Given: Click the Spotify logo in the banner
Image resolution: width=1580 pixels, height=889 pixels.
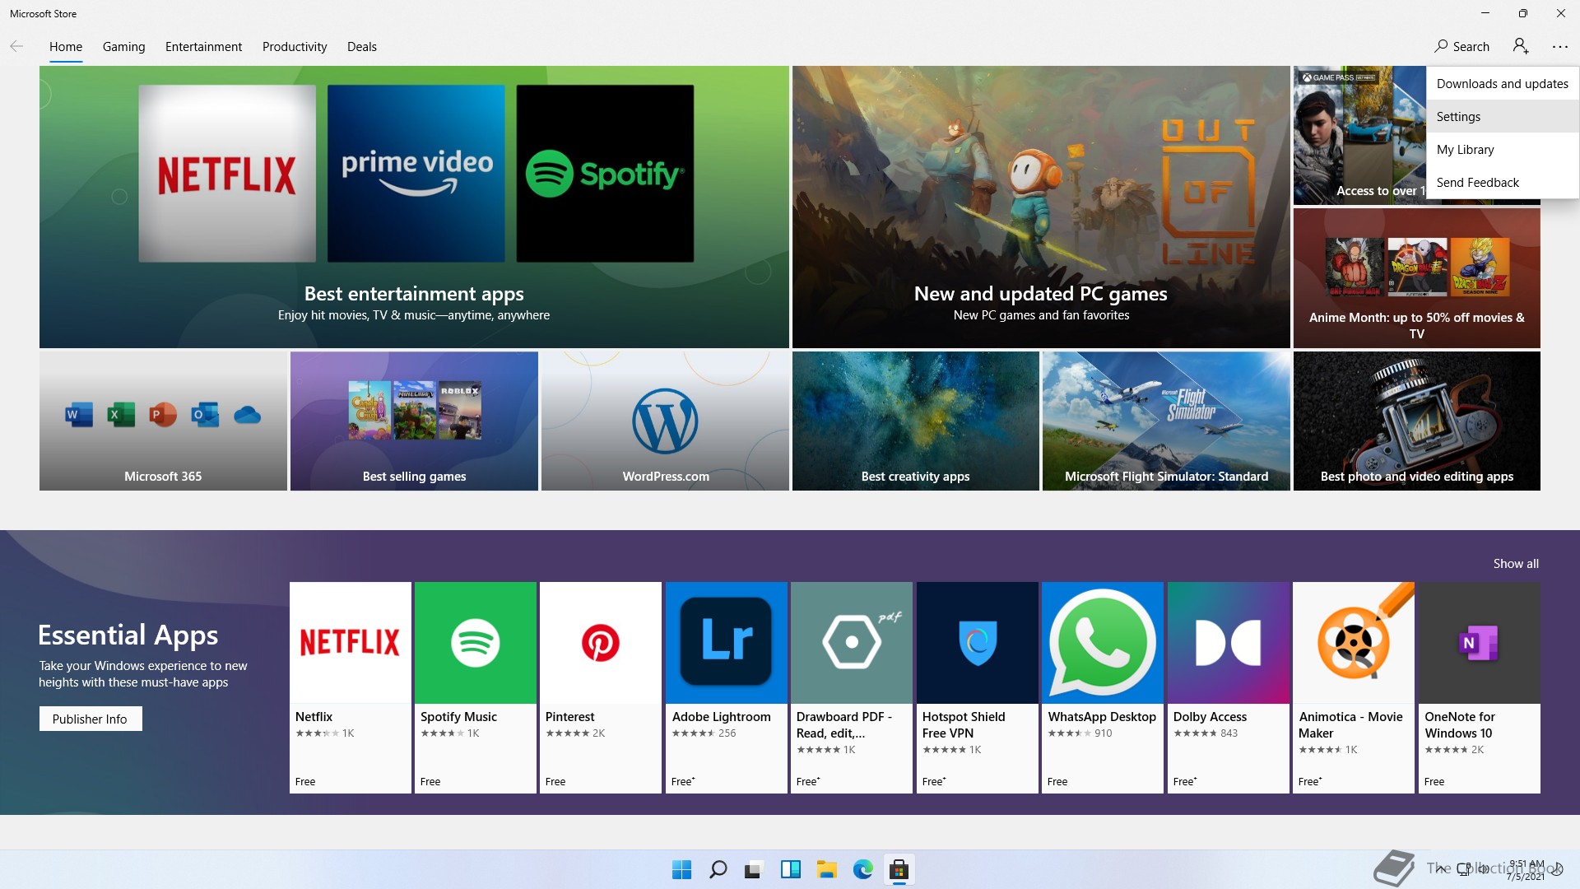Looking at the screenshot, I should point(605,174).
